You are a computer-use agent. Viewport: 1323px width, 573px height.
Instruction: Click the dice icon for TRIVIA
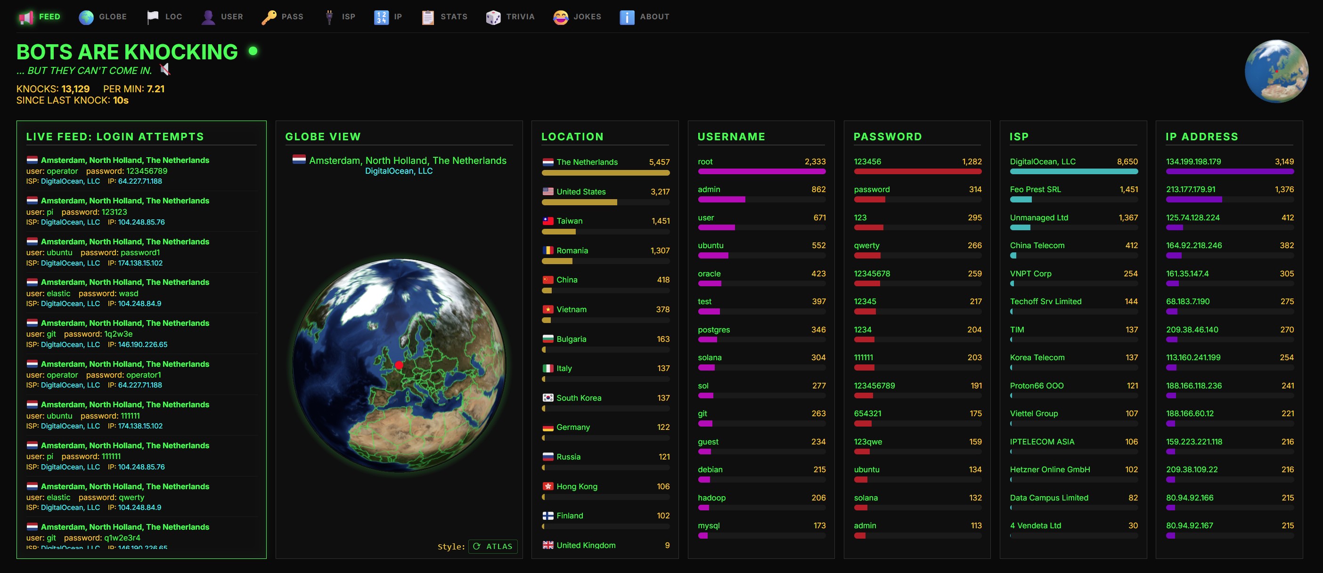(494, 16)
